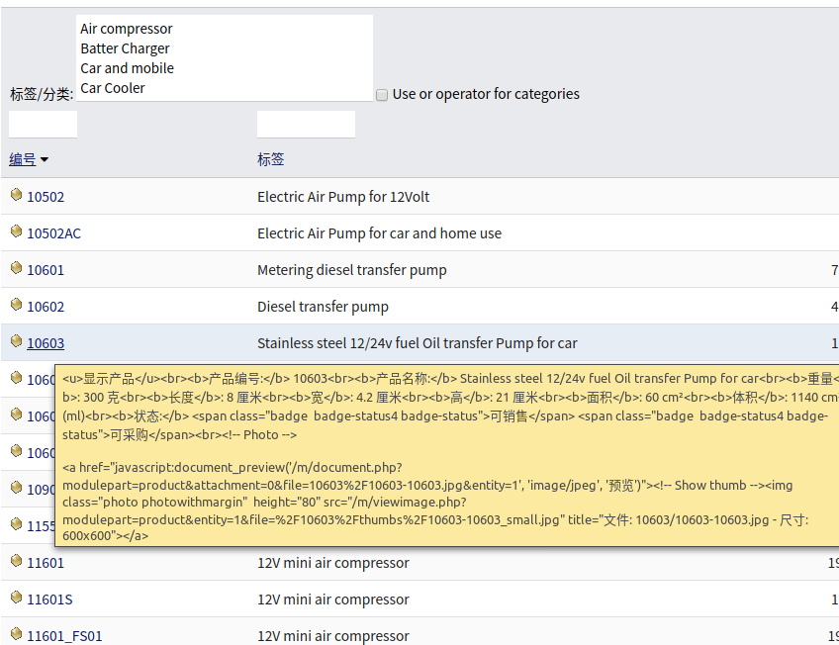Open product 11601S link
Screen dimensions: 839x645
(49, 599)
